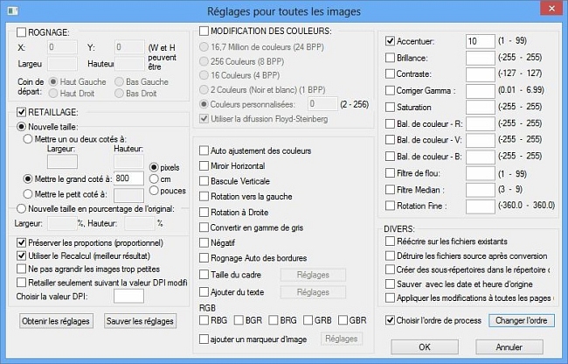Enable 'Bal. de couleur - R' checkbox
Viewport: 568px width, 364px height.
click(x=390, y=123)
